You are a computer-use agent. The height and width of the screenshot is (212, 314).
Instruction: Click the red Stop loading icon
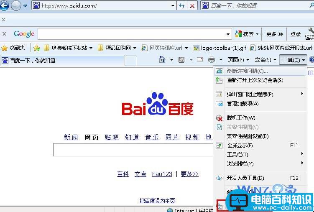tap(192, 6)
